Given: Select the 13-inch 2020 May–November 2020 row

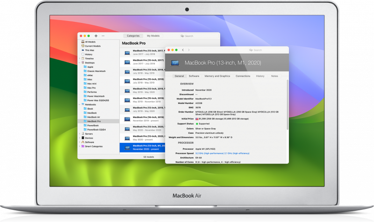Looking at the screenshot, I should pyautogui.click(x=143, y=128).
